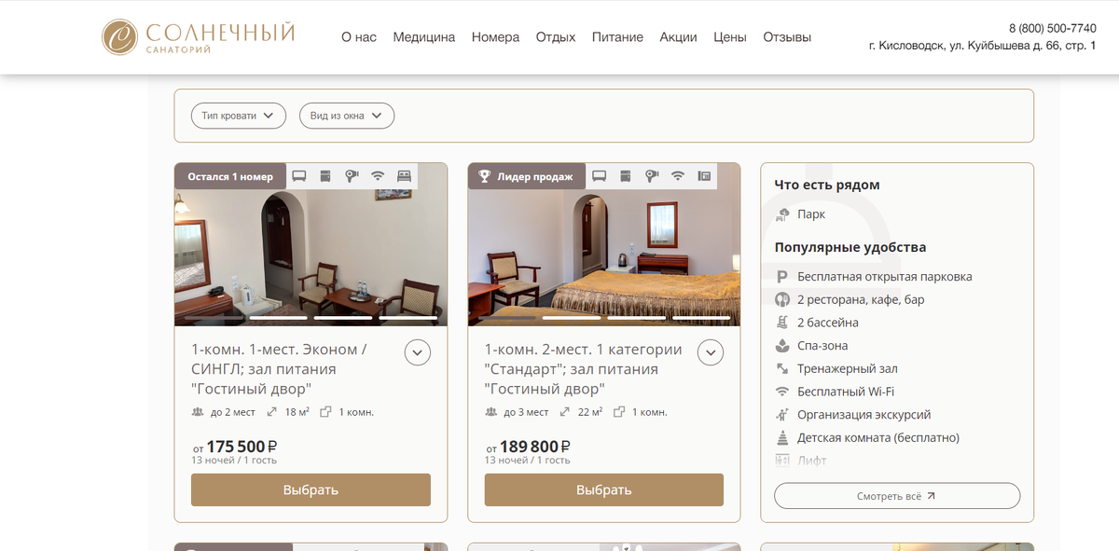The width and height of the screenshot is (1119, 551).
Task: Click pool ladder icon beside 2 бассейна
Action: pyautogui.click(x=782, y=323)
